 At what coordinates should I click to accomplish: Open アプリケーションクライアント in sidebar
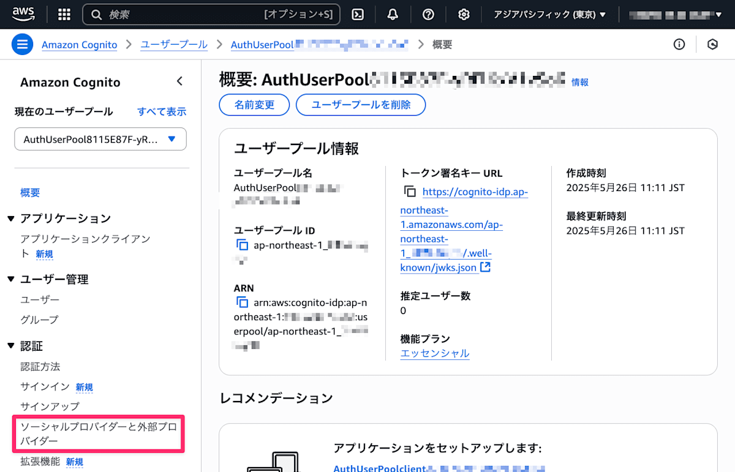coord(85,246)
